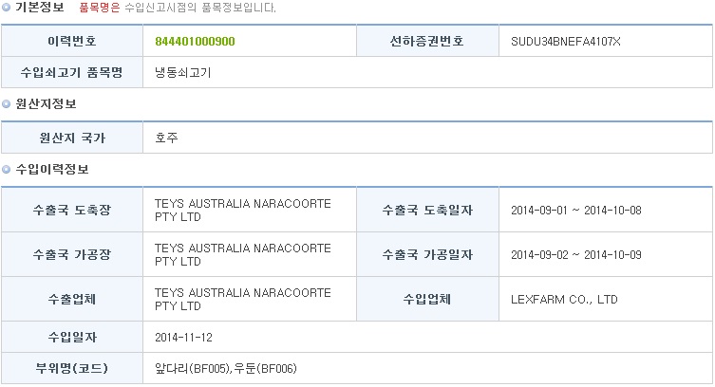Click the 부위명(코드) row label
The height and width of the screenshot is (387, 715).
click(x=72, y=368)
